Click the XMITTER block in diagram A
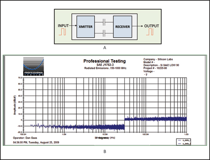The width and height of the screenshot is (210, 160). (x=86, y=27)
